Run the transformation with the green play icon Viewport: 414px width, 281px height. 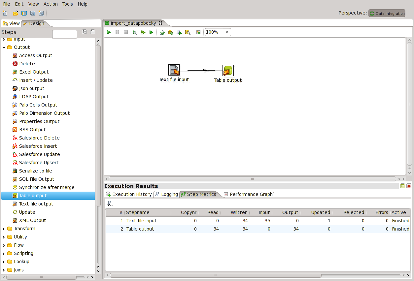109,32
